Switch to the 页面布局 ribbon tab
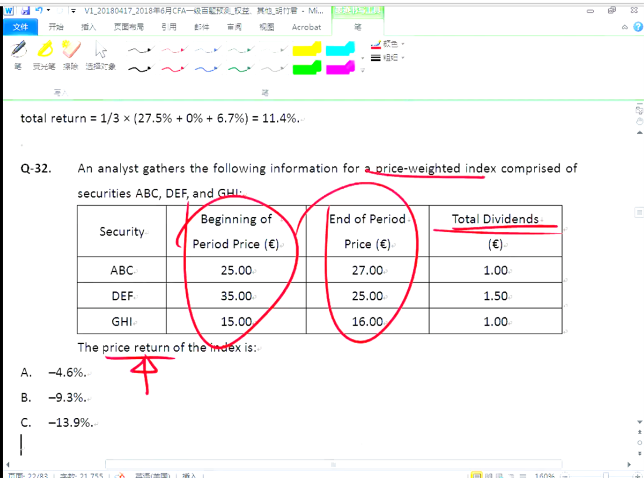This screenshot has width=644, height=478. point(129,27)
